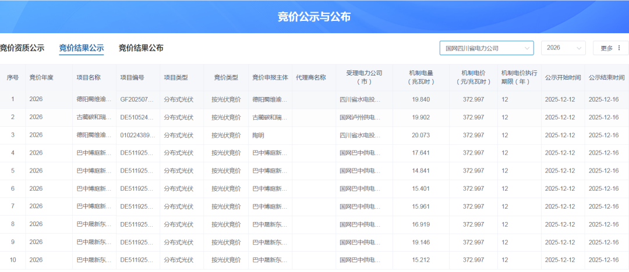The image size is (629, 272).
Task: Click mechanism electricity value 19.840
Action: coord(421,99)
